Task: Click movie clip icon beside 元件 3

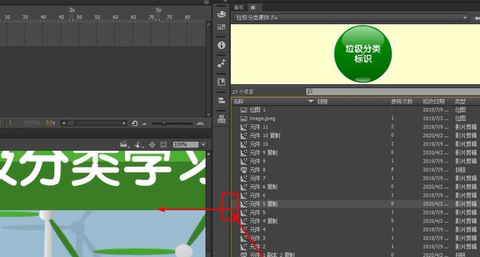Action: click(x=244, y=238)
